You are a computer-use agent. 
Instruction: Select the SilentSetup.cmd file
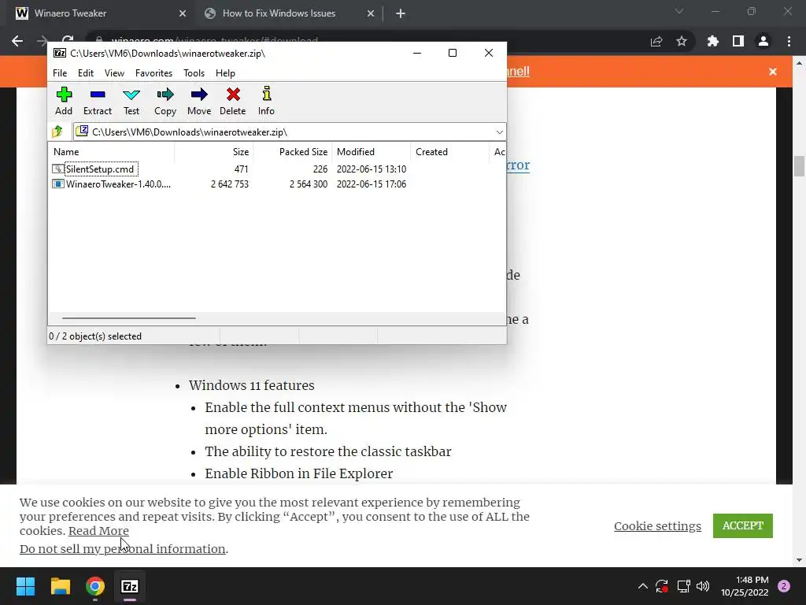[x=100, y=169]
